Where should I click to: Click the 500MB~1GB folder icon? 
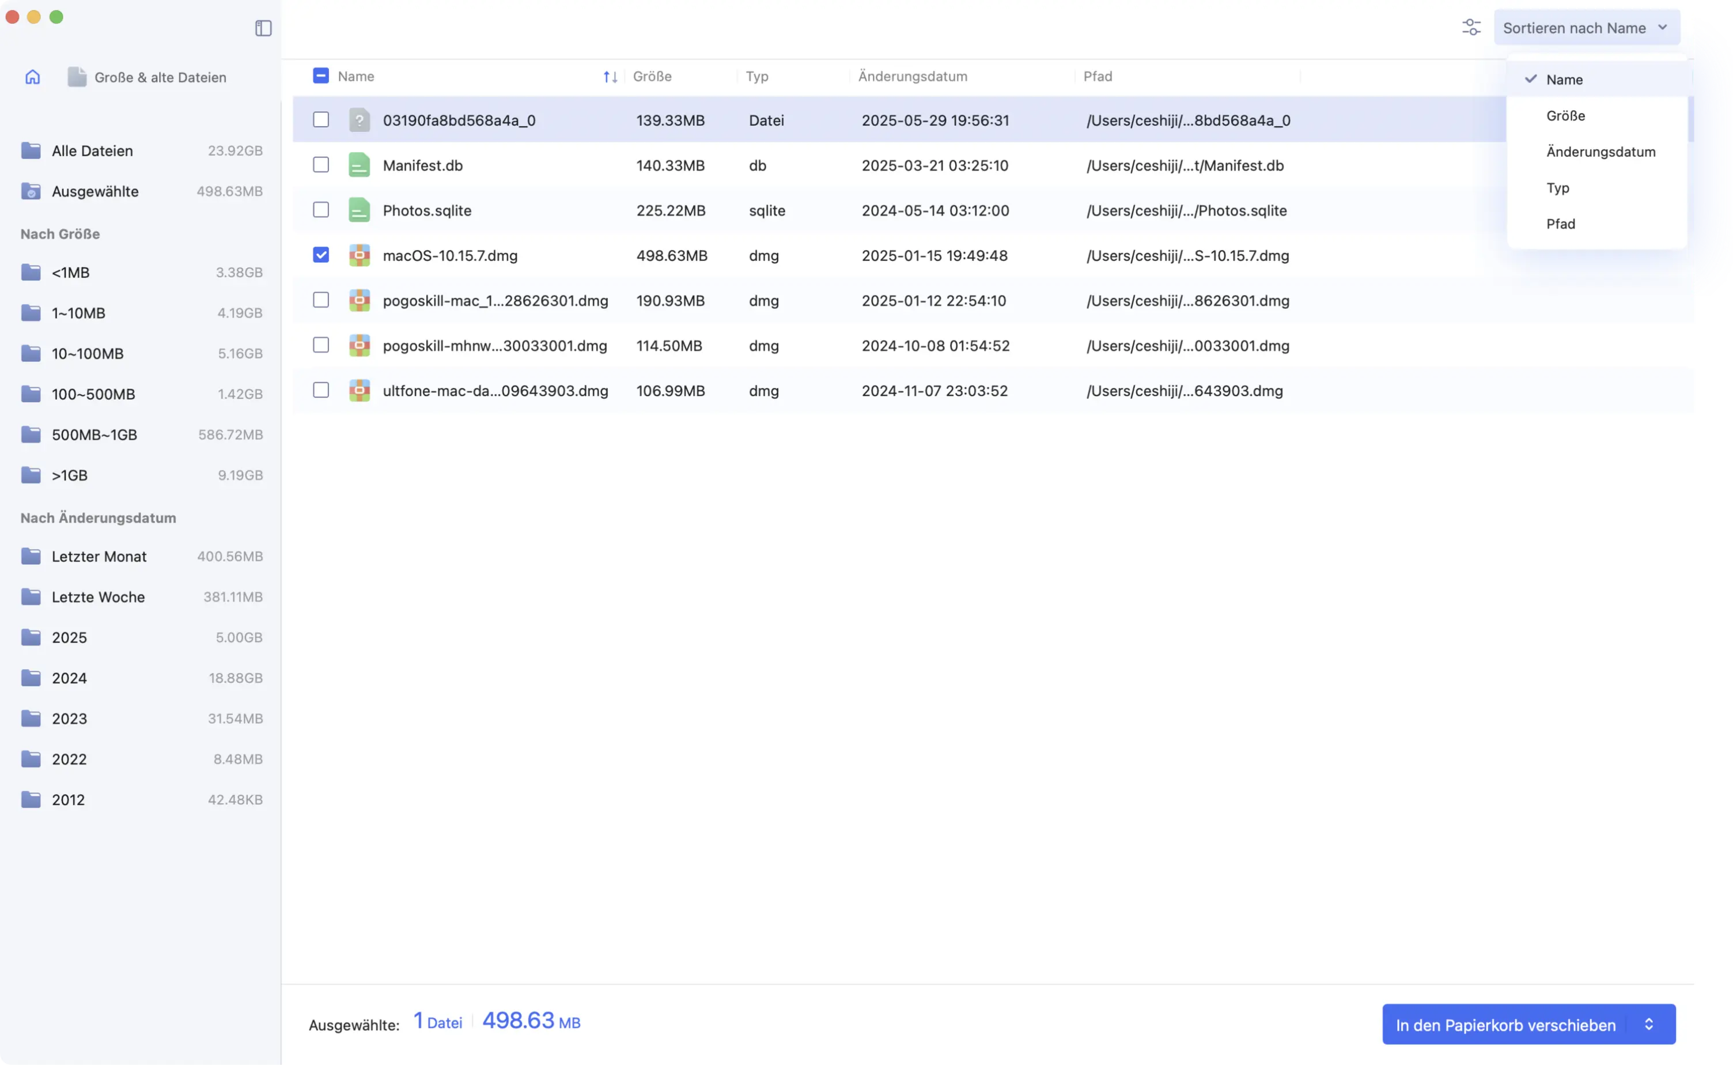(x=31, y=434)
